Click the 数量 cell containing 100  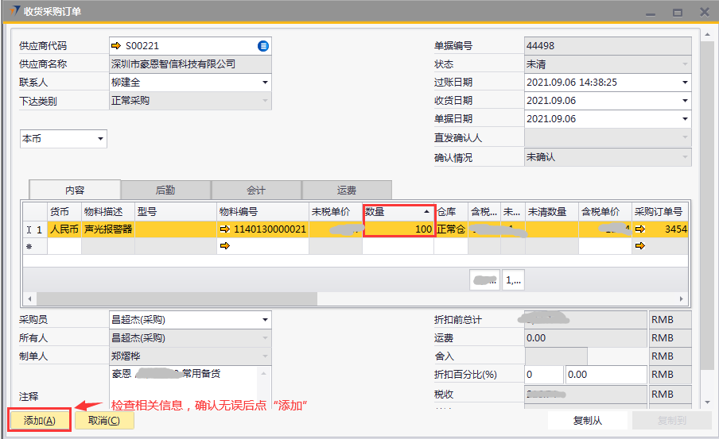click(x=399, y=229)
